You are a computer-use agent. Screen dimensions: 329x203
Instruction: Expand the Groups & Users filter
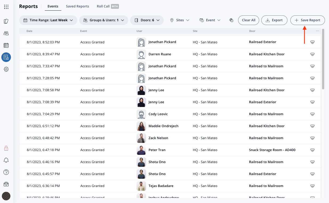point(104,20)
